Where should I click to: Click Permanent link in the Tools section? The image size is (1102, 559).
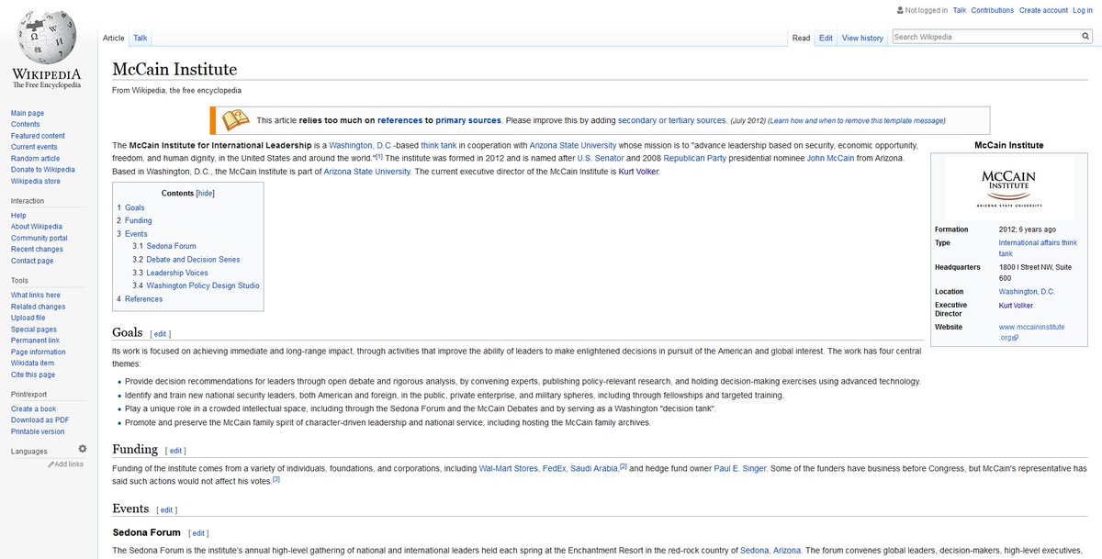point(35,341)
